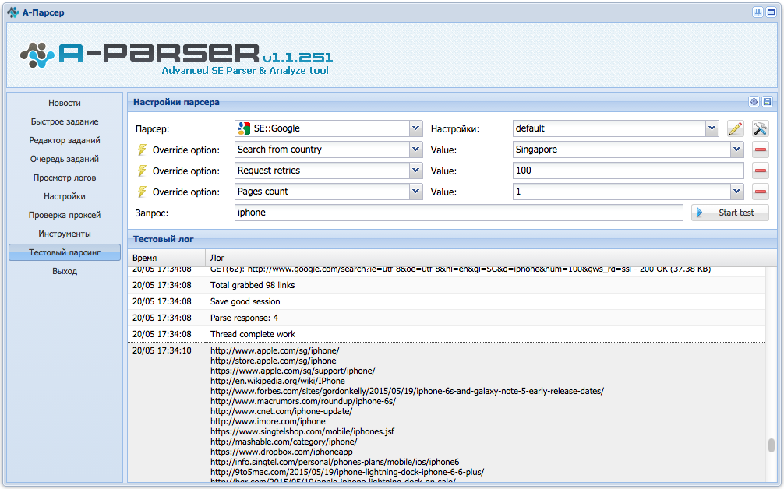The image size is (784, 489).
Task: Click the www.imore.com/iphone result
Action: pos(267,421)
